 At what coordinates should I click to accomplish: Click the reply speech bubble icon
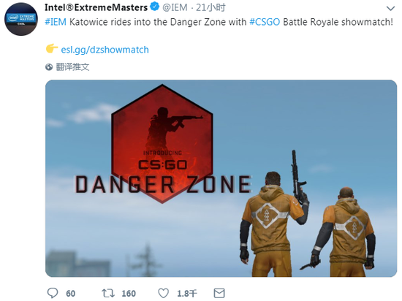coord(53,293)
